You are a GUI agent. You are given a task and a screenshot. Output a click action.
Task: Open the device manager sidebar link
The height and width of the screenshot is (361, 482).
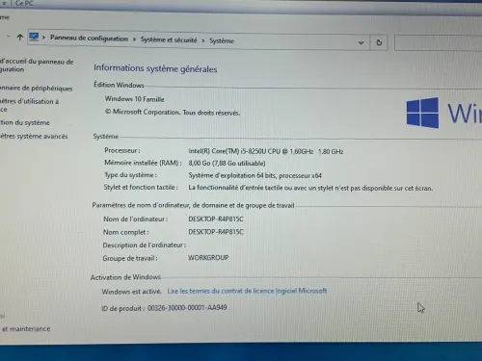(36, 88)
